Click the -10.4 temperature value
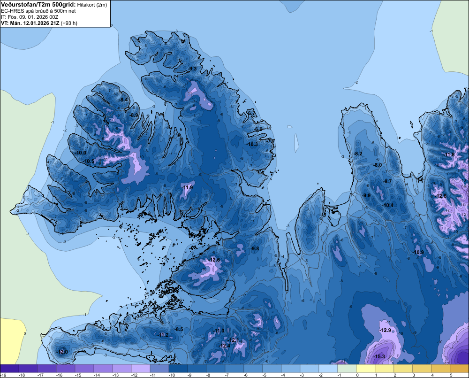 (388, 206)
